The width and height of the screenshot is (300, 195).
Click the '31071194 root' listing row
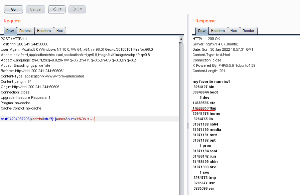pyautogui.click(x=205, y=151)
